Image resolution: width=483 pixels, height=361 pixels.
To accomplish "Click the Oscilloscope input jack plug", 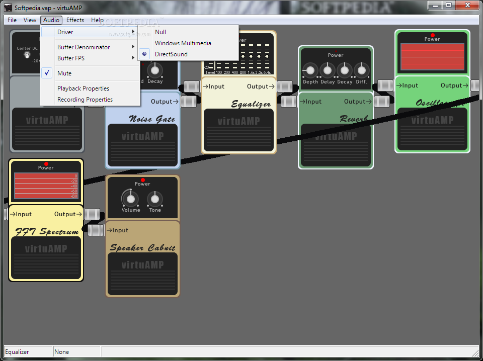I will click(x=385, y=85).
